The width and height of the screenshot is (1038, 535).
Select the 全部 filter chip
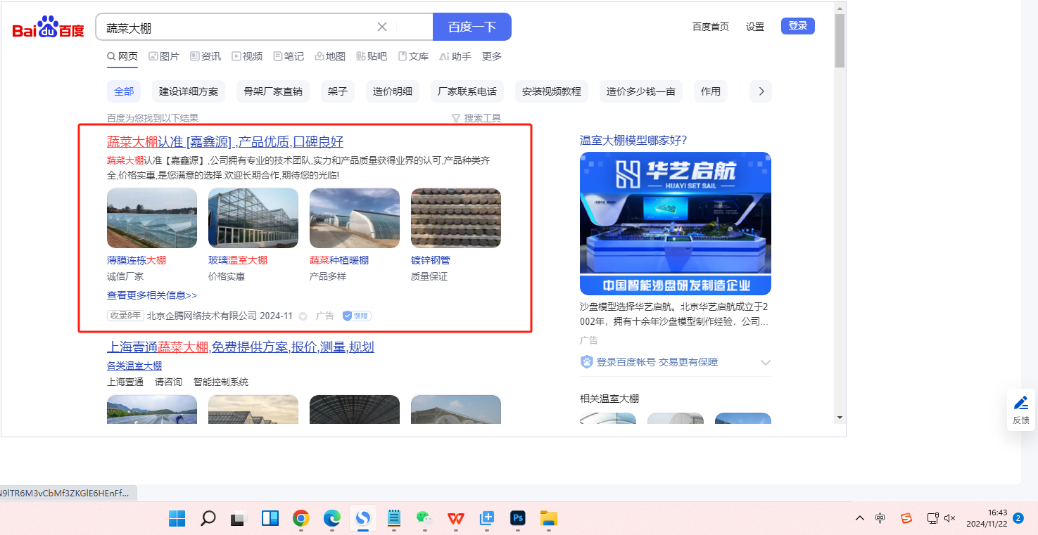pyautogui.click(x=124, y=91)
